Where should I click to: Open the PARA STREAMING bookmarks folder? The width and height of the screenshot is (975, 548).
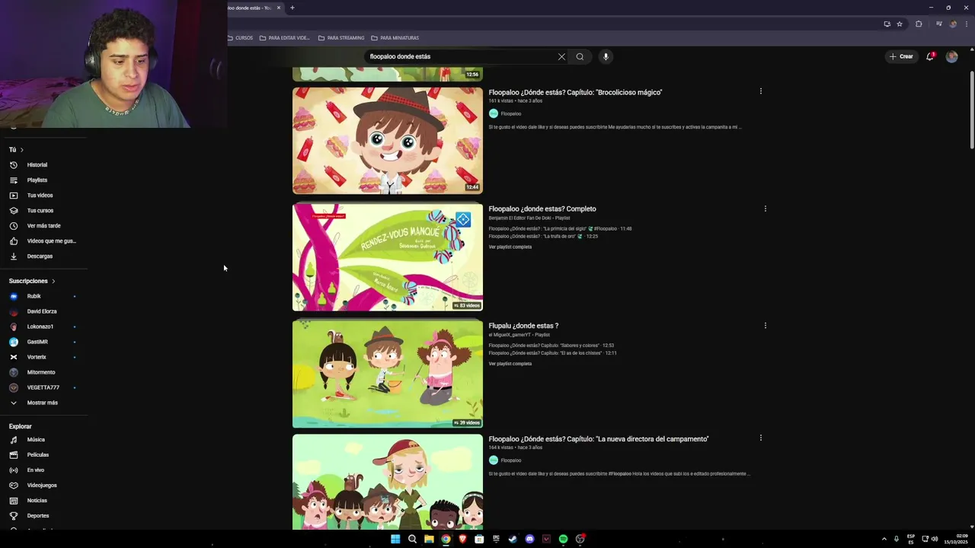click(341, 38)
